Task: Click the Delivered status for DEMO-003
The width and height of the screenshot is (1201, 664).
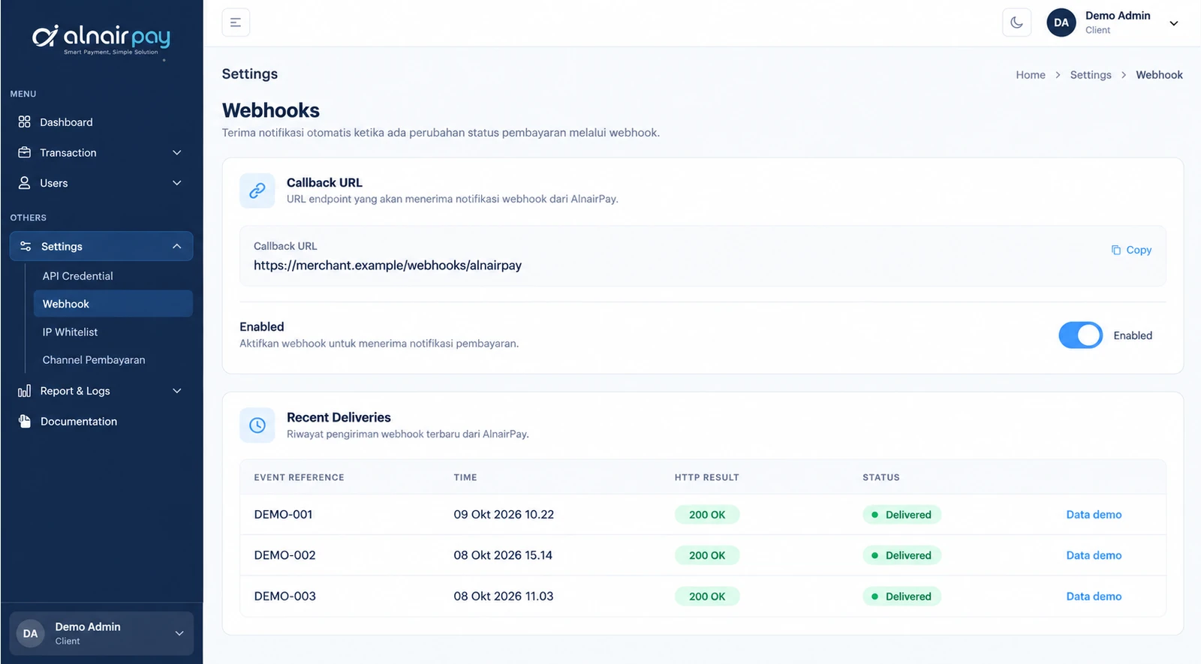Action: [x=902, y=596]
